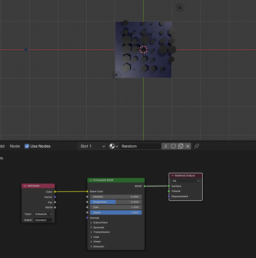Open the material browse sphere icon
Screen dimensions: 256x258
coord(114,146)
